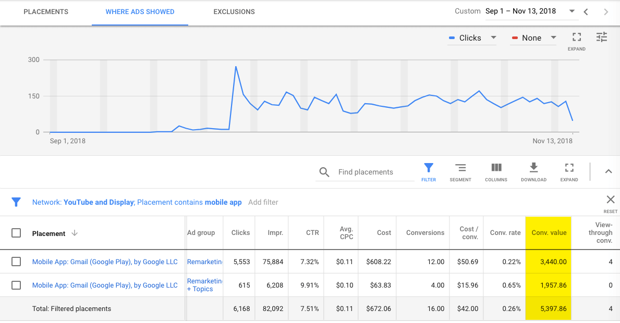
Task: Toggle the select-all placements checkbox
Action: [16, 233]
